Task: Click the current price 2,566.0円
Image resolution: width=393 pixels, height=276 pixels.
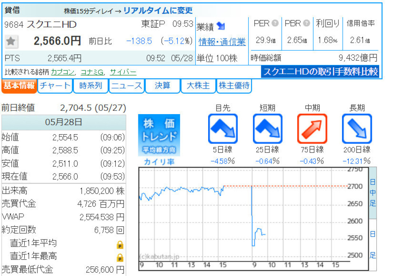Action: (57, 41)
